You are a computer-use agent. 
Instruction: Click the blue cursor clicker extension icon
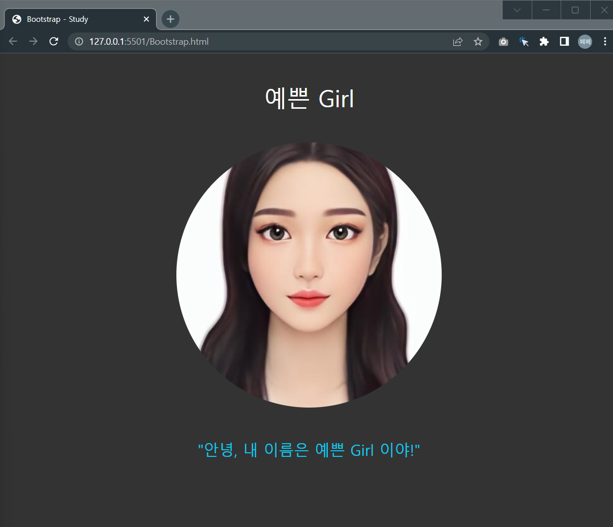coord(524,42)
